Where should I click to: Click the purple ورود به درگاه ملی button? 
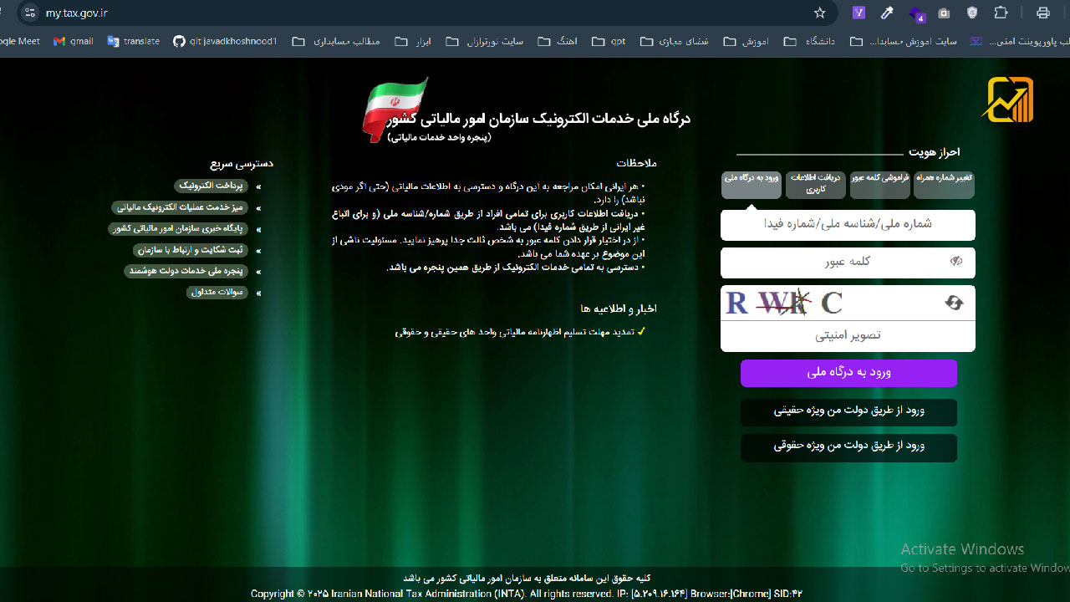coord(848,373)
